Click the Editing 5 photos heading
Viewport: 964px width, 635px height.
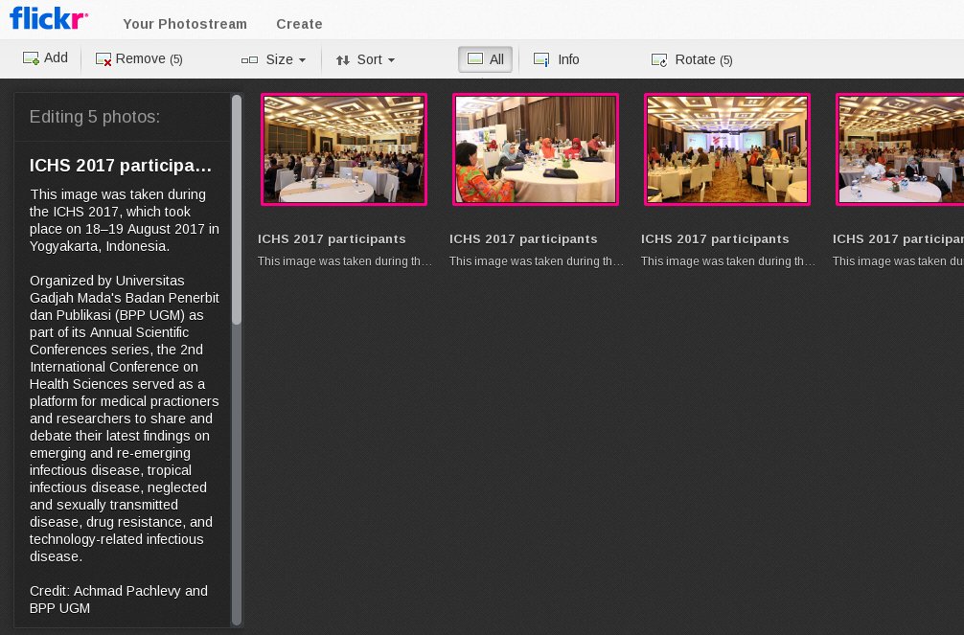tap(95, 117)
